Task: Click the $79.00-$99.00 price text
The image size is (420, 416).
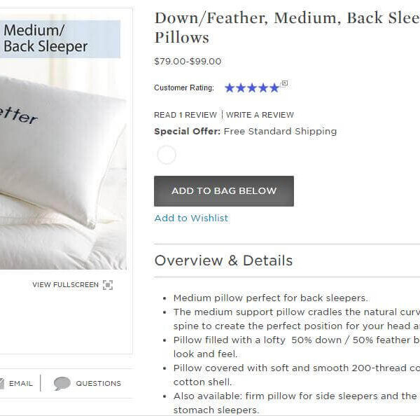Action: [x=188, y=62]
